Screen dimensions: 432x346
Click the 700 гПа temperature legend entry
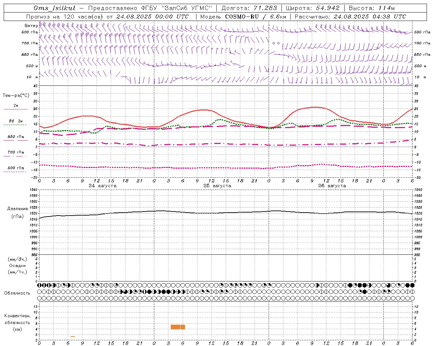pos(16,152)
